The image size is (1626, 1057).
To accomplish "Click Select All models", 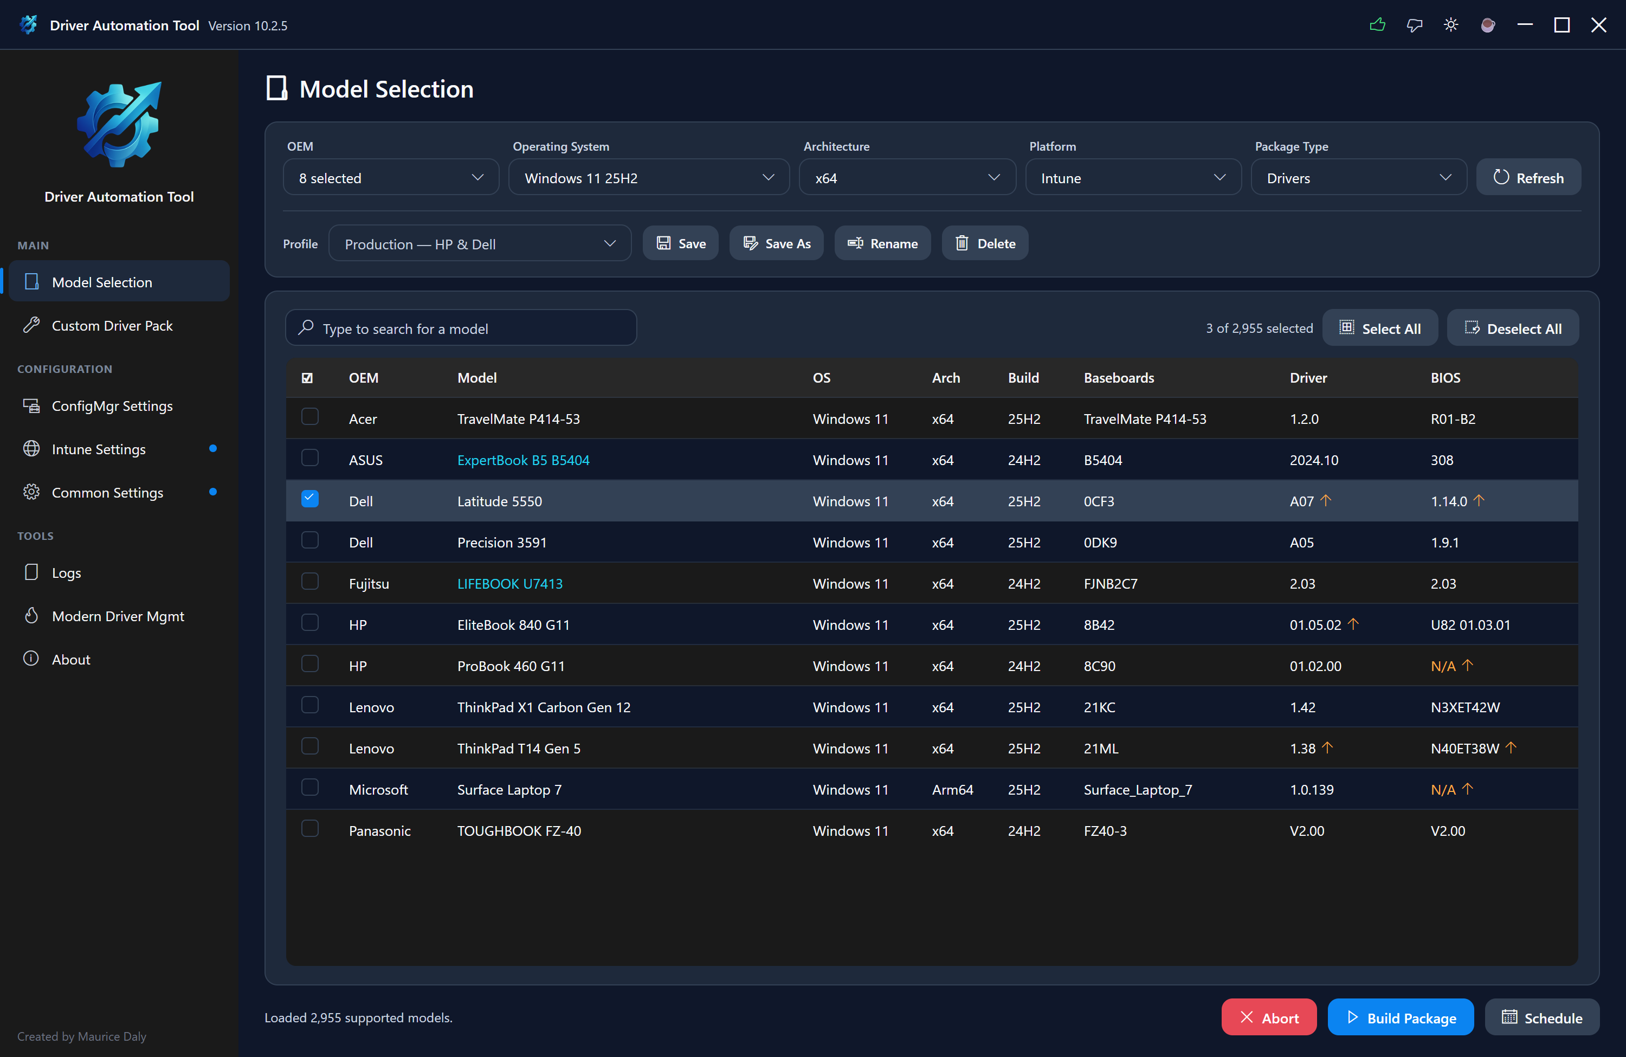I will [1379, 328].
